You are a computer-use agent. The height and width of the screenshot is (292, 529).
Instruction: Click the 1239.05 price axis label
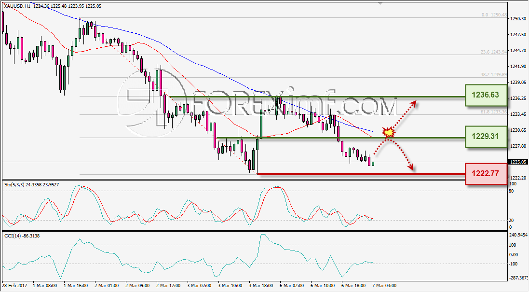point(518,83)
